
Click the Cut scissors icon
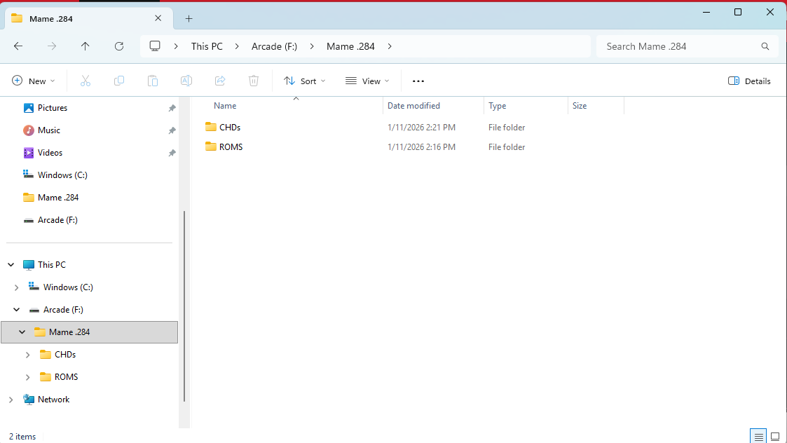(85, 81)
